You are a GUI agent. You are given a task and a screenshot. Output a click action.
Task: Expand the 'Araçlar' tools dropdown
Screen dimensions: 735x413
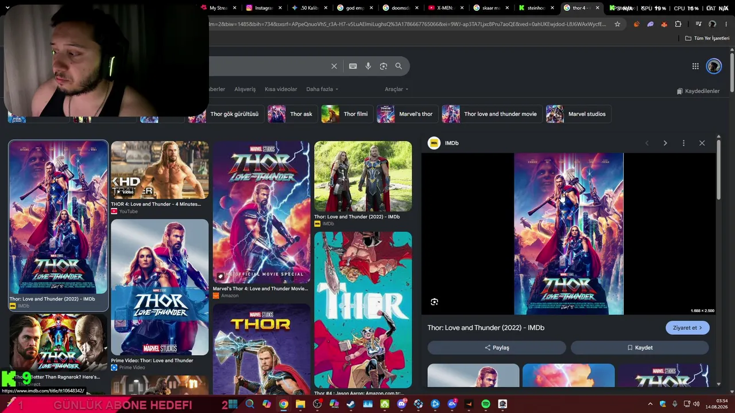tap(397, 89)
